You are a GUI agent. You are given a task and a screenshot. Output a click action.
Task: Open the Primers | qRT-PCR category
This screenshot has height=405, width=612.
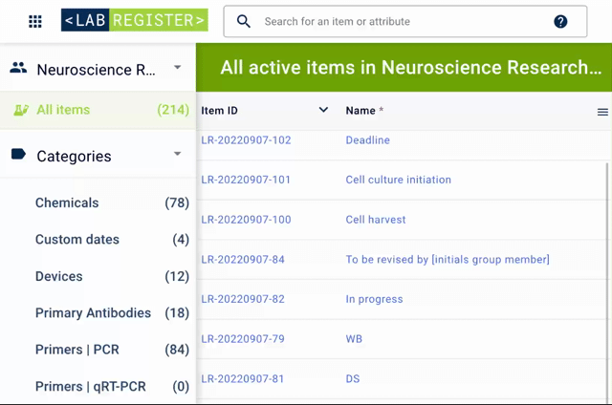tap(112, 387)
